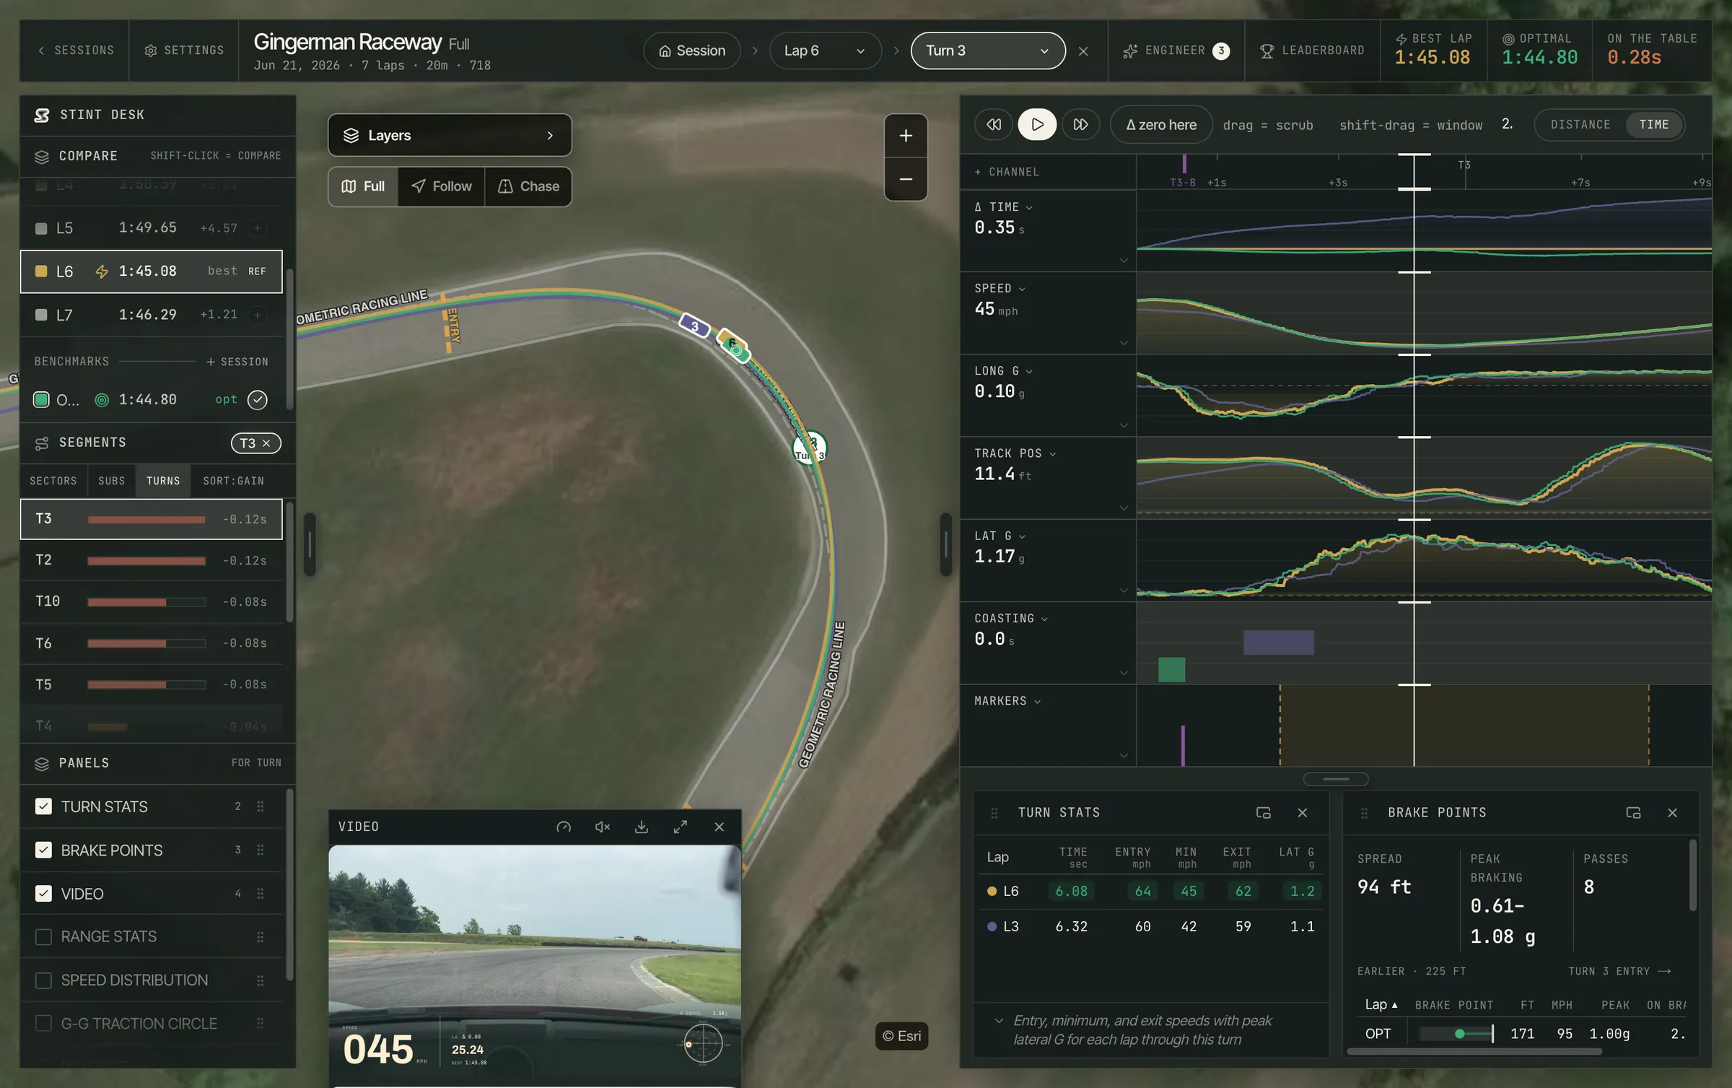Enable the SPEED DISTRIBUTION panel checkbox
The width and height of the screenshot is (1732, 1088).
tap(43, 980)
